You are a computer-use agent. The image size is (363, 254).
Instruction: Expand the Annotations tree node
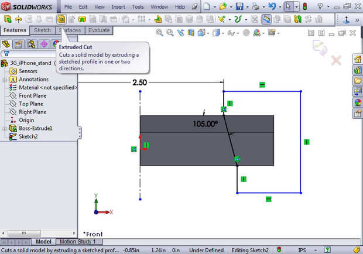coord(5,80)
